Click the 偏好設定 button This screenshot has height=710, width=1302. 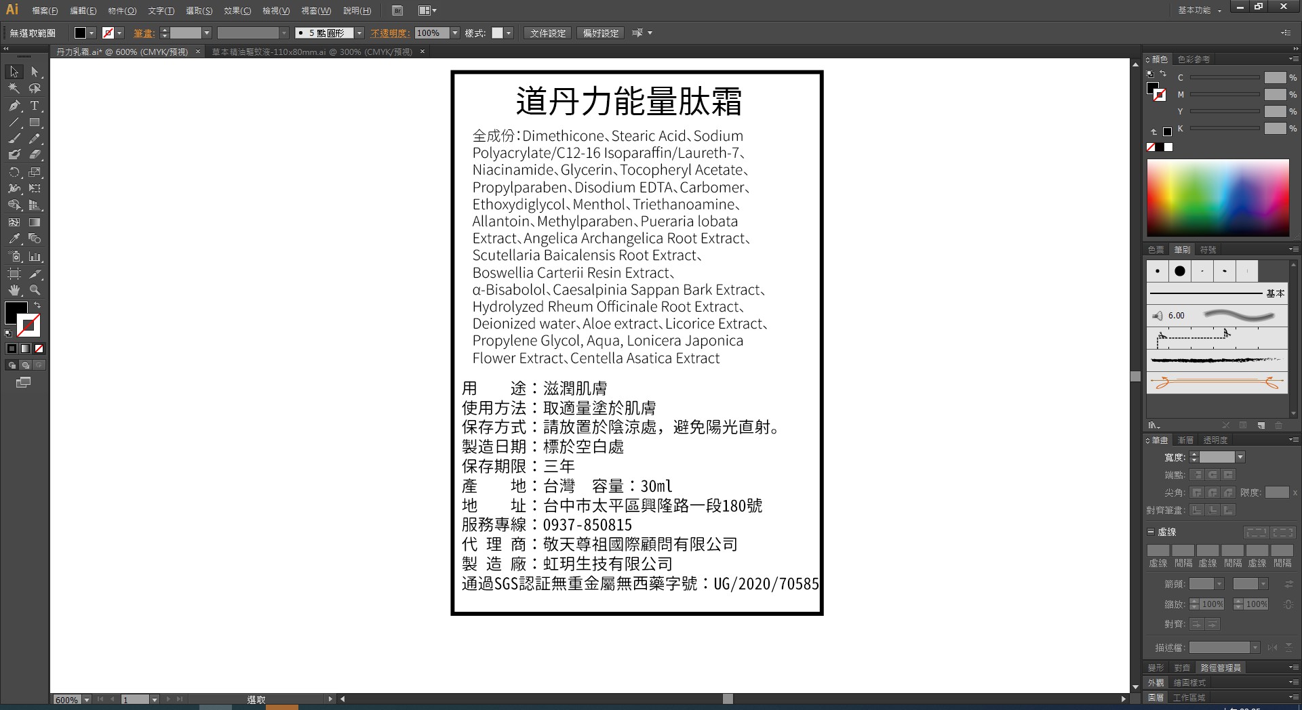[x=601, y=33]
